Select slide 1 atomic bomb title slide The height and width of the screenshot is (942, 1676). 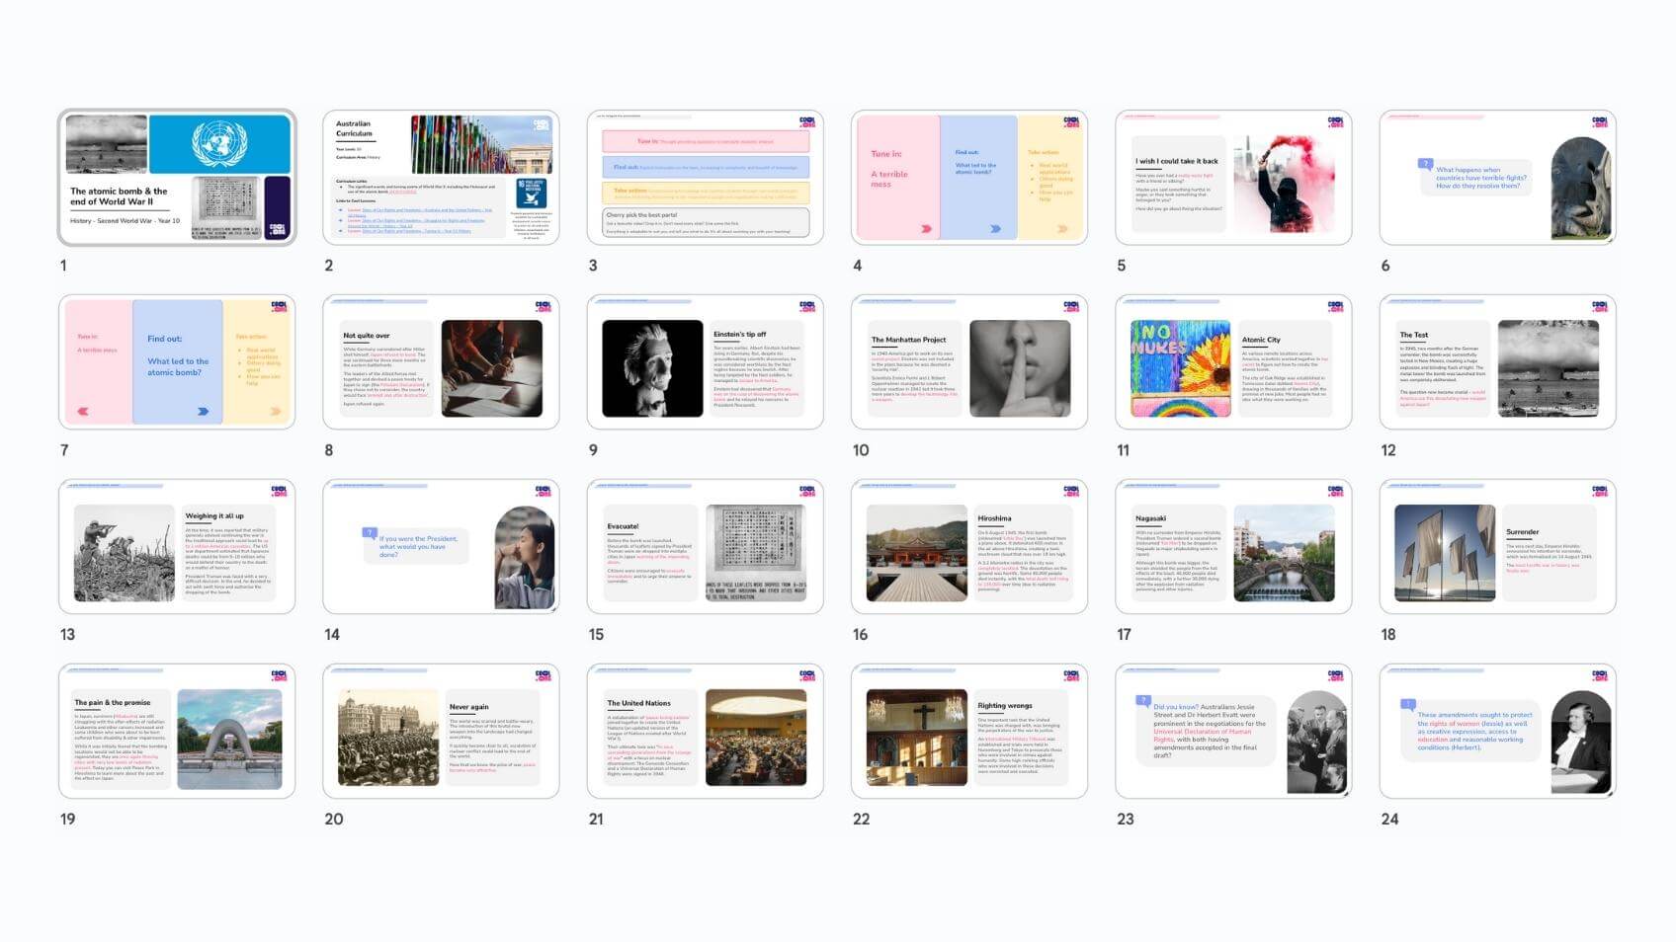[177, 178]
